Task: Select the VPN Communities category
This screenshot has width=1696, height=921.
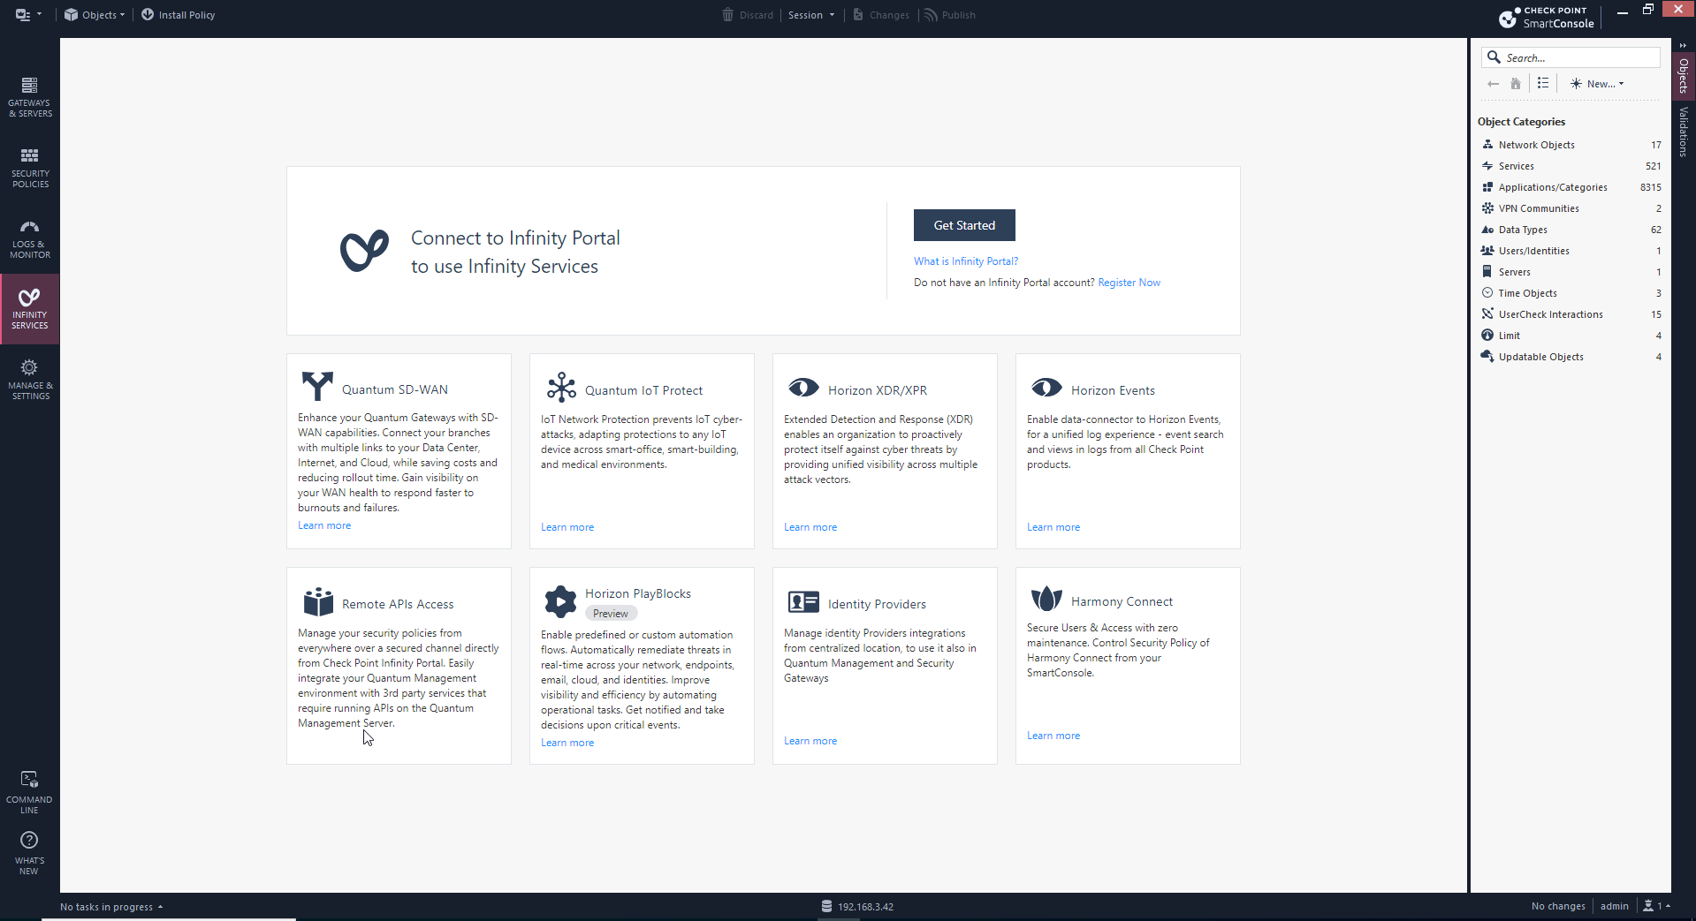Action: point(1571,208)
